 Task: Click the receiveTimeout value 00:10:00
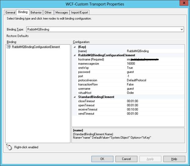pyautogui.click(x=132, y=109)
